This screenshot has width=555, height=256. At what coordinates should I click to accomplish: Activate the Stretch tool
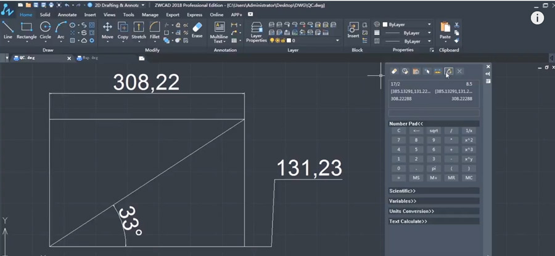[138, 30]
